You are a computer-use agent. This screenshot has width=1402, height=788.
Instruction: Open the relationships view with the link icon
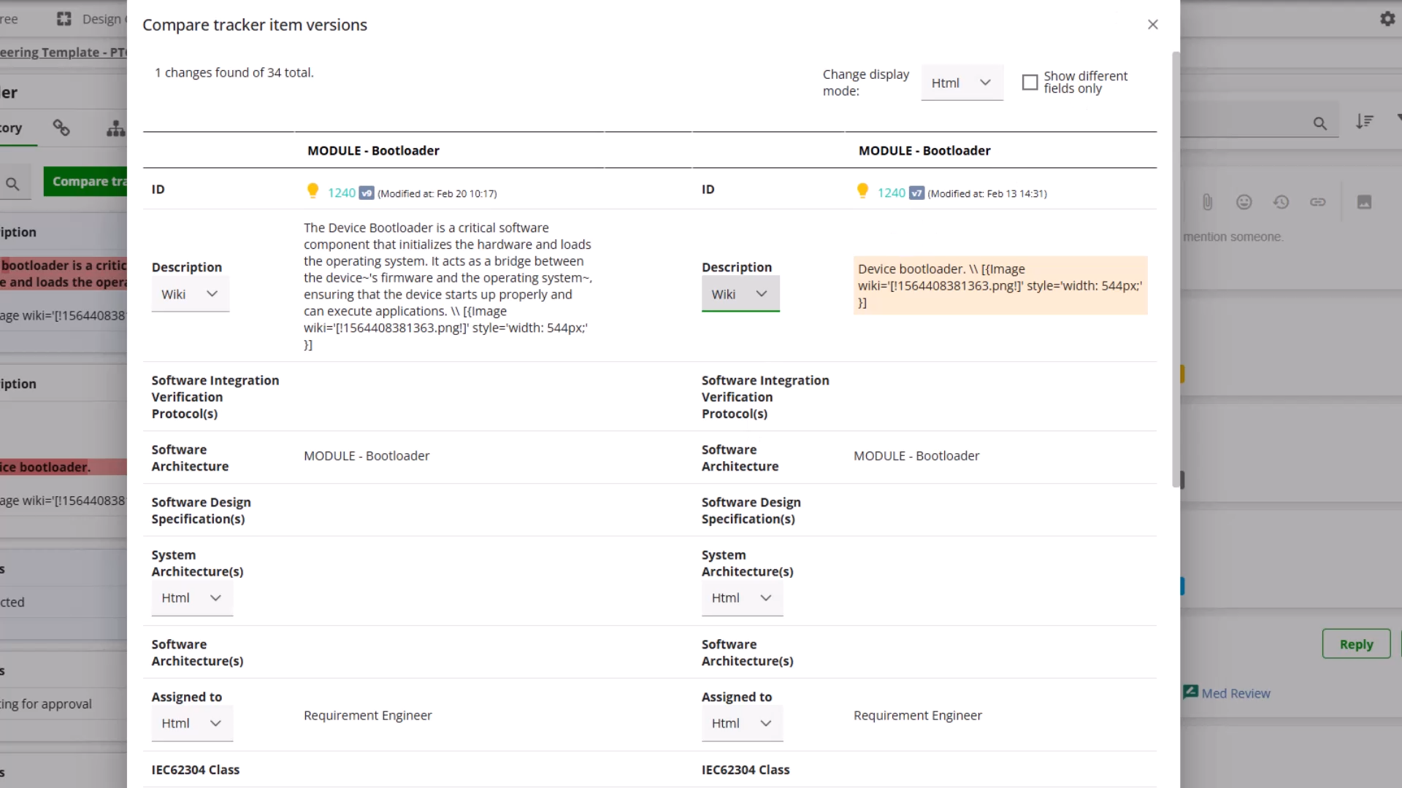[x=61, y=128]
